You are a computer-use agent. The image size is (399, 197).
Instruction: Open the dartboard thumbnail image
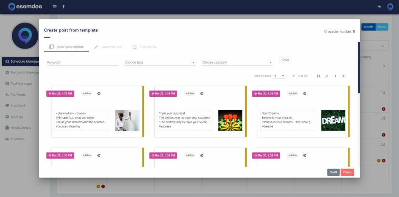pos(230,120)
